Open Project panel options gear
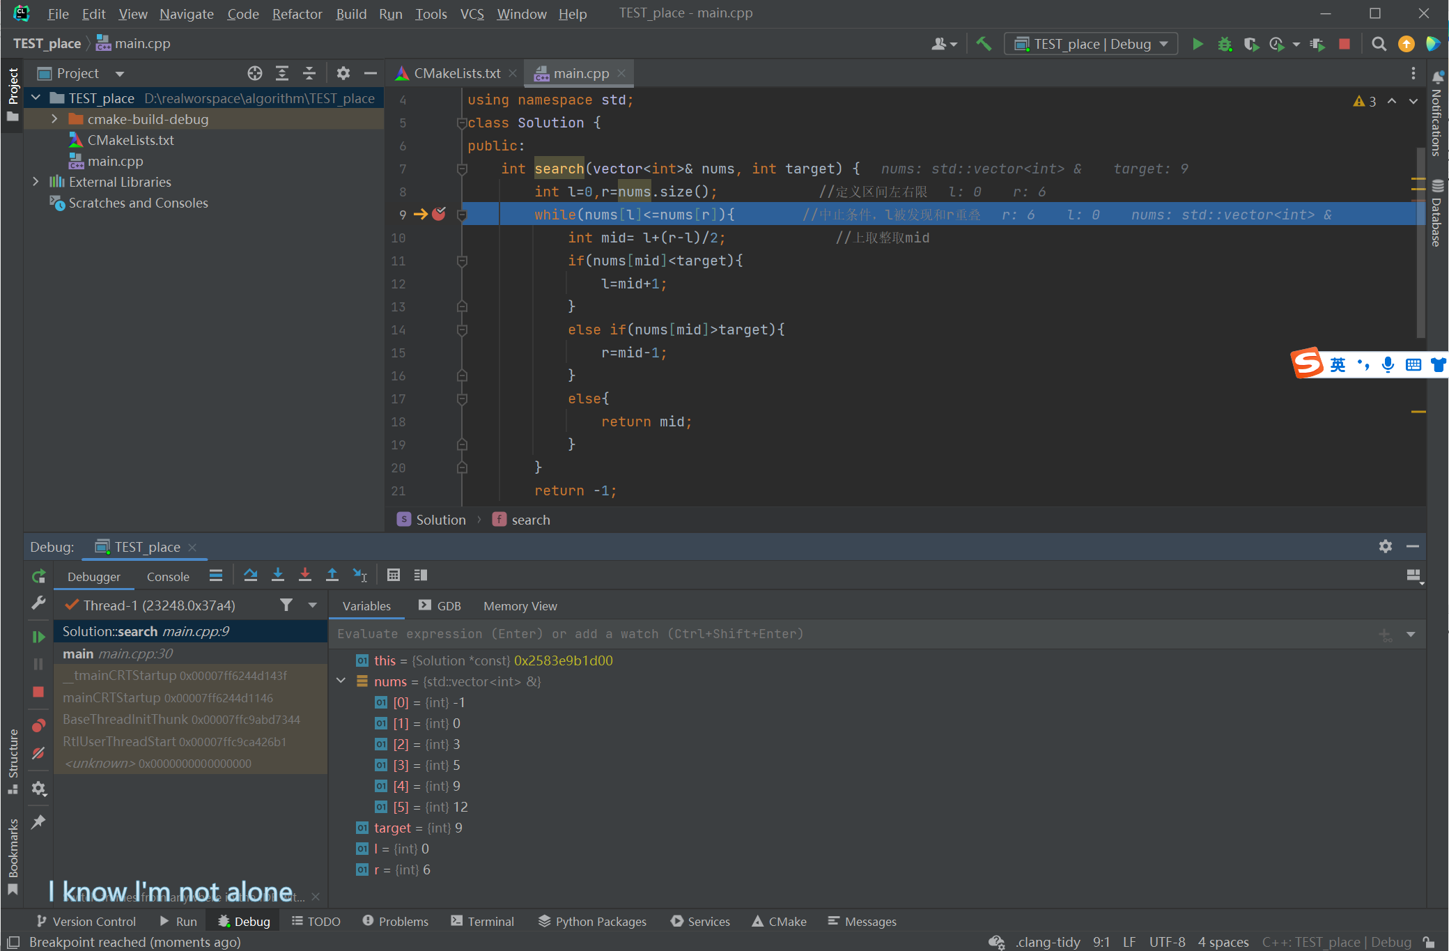This screenshot has width=1449, height=951. click(x=343, y=73)
